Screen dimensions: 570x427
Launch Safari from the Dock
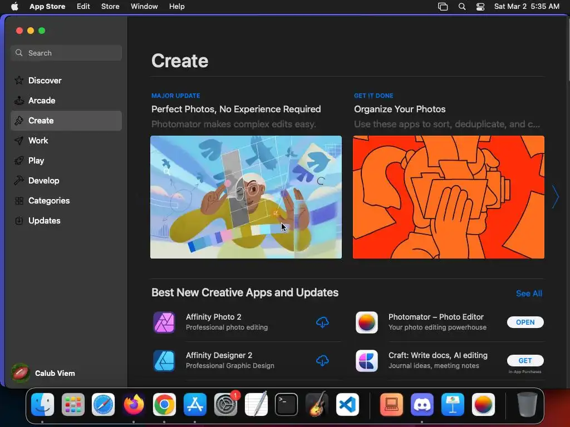coord(103,405)
